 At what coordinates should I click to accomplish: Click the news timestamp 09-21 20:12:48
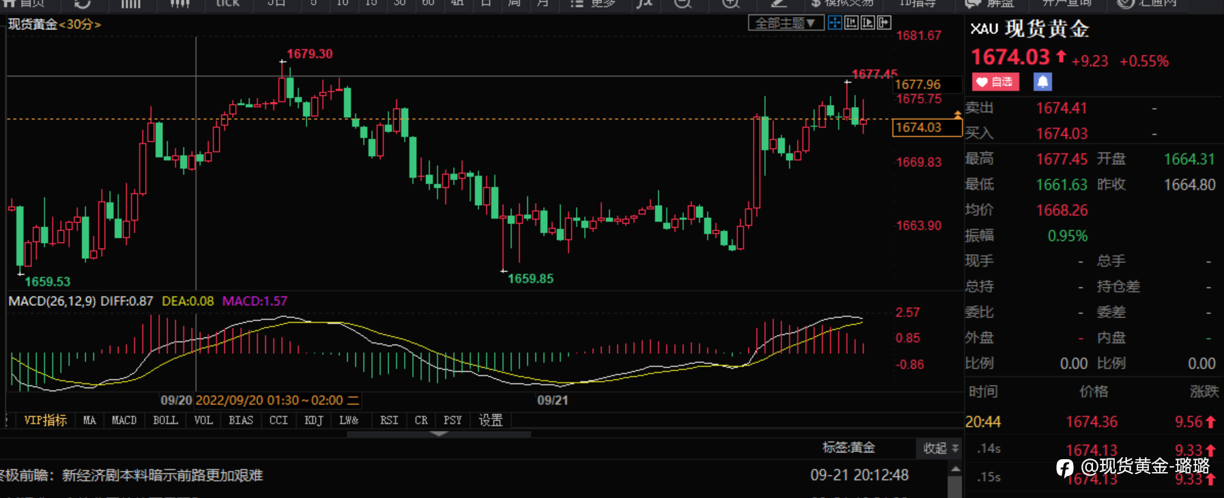click(859, 475)
